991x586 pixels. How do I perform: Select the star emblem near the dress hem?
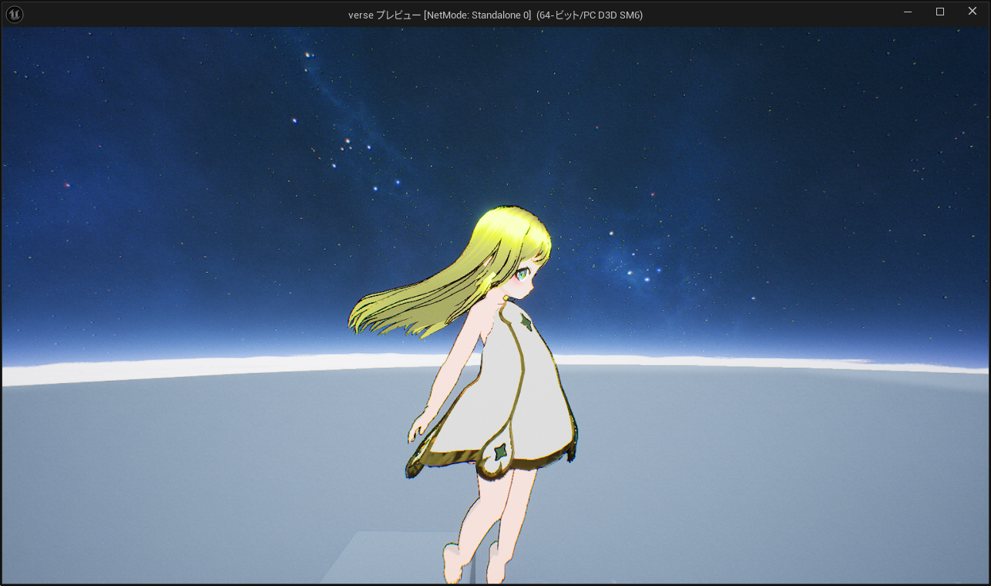coord(500,453)
